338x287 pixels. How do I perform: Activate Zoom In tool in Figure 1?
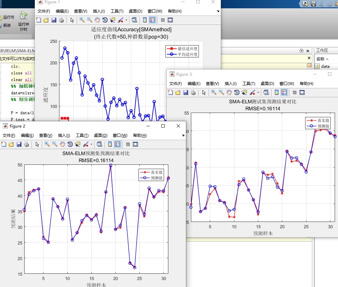(82, 20)
